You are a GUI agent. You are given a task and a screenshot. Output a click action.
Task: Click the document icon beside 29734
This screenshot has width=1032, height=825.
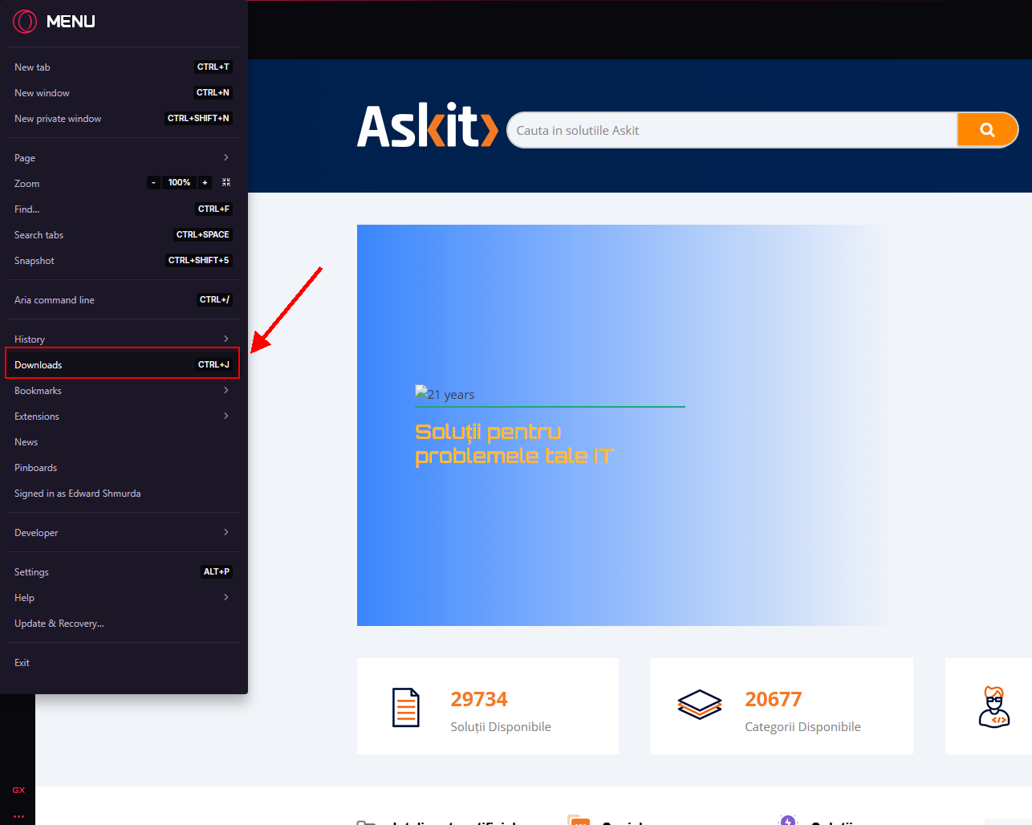click(405, 707)
